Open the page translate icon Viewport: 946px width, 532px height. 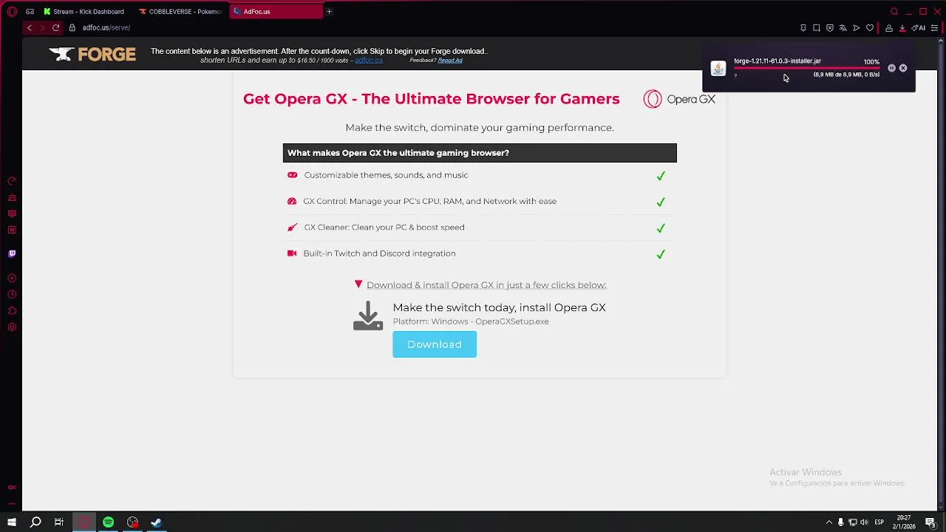pyautogui.click(x=843, y=28)
